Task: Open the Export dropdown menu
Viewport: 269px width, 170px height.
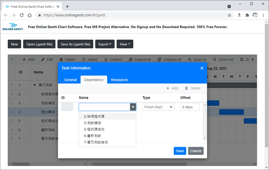Action: click(x=105, y=44)
